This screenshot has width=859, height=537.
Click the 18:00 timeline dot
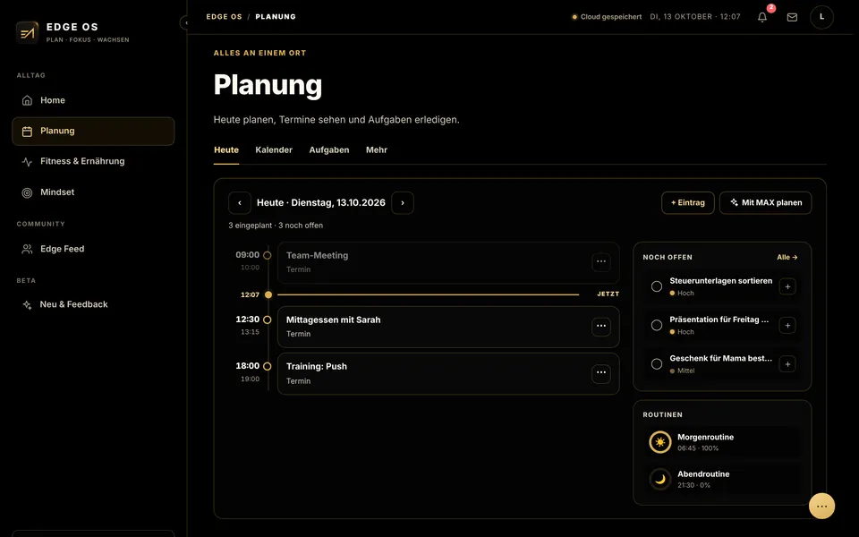coord(268,367)
